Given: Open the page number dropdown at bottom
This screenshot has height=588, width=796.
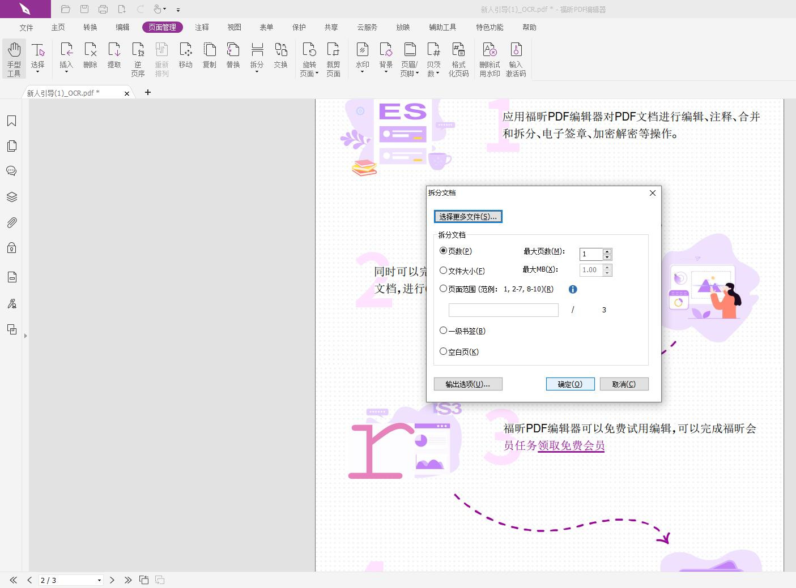Looking at the screenshot, I should [99, 580].
